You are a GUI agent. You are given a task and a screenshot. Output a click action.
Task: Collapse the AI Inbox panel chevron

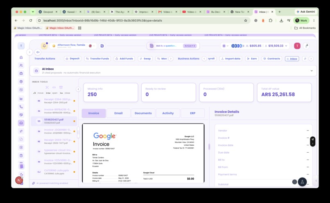(312, 71)
